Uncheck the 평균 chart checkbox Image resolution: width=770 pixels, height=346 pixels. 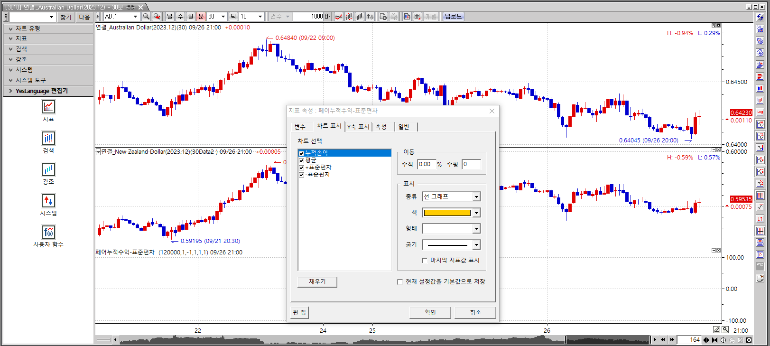pyautogui.click(x=301, y=160)
